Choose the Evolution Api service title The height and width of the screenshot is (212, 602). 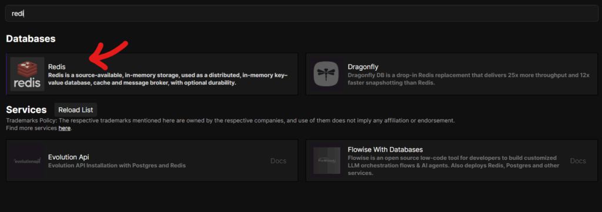69,157
